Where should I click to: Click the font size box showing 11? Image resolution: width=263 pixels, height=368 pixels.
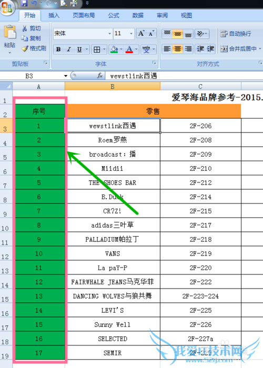(x=121, y=34)
